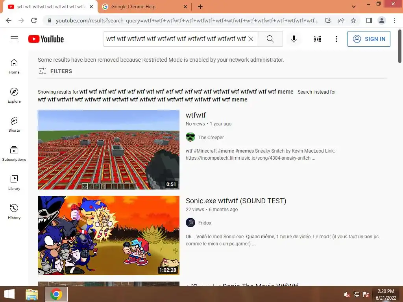The width and height of the screenshot is (403, 302).
Task: Click the YouTube logo
Action: 46,39
